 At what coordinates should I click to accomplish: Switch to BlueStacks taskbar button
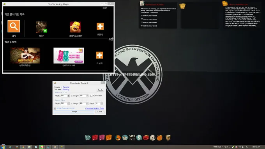coord(62,147)
